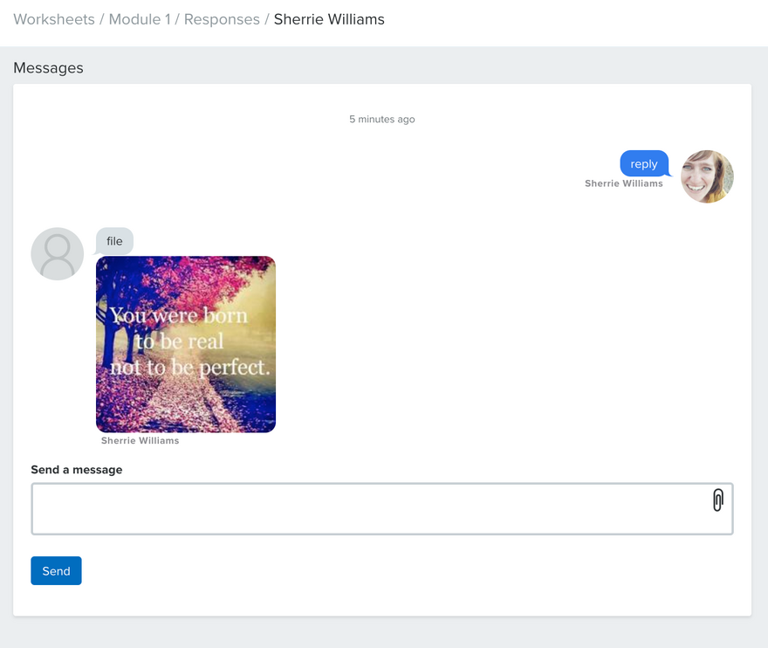This screenshot has height=648, width=768.
Task: Open the Module 1 breadcrumb link
Action: (140, 19)
